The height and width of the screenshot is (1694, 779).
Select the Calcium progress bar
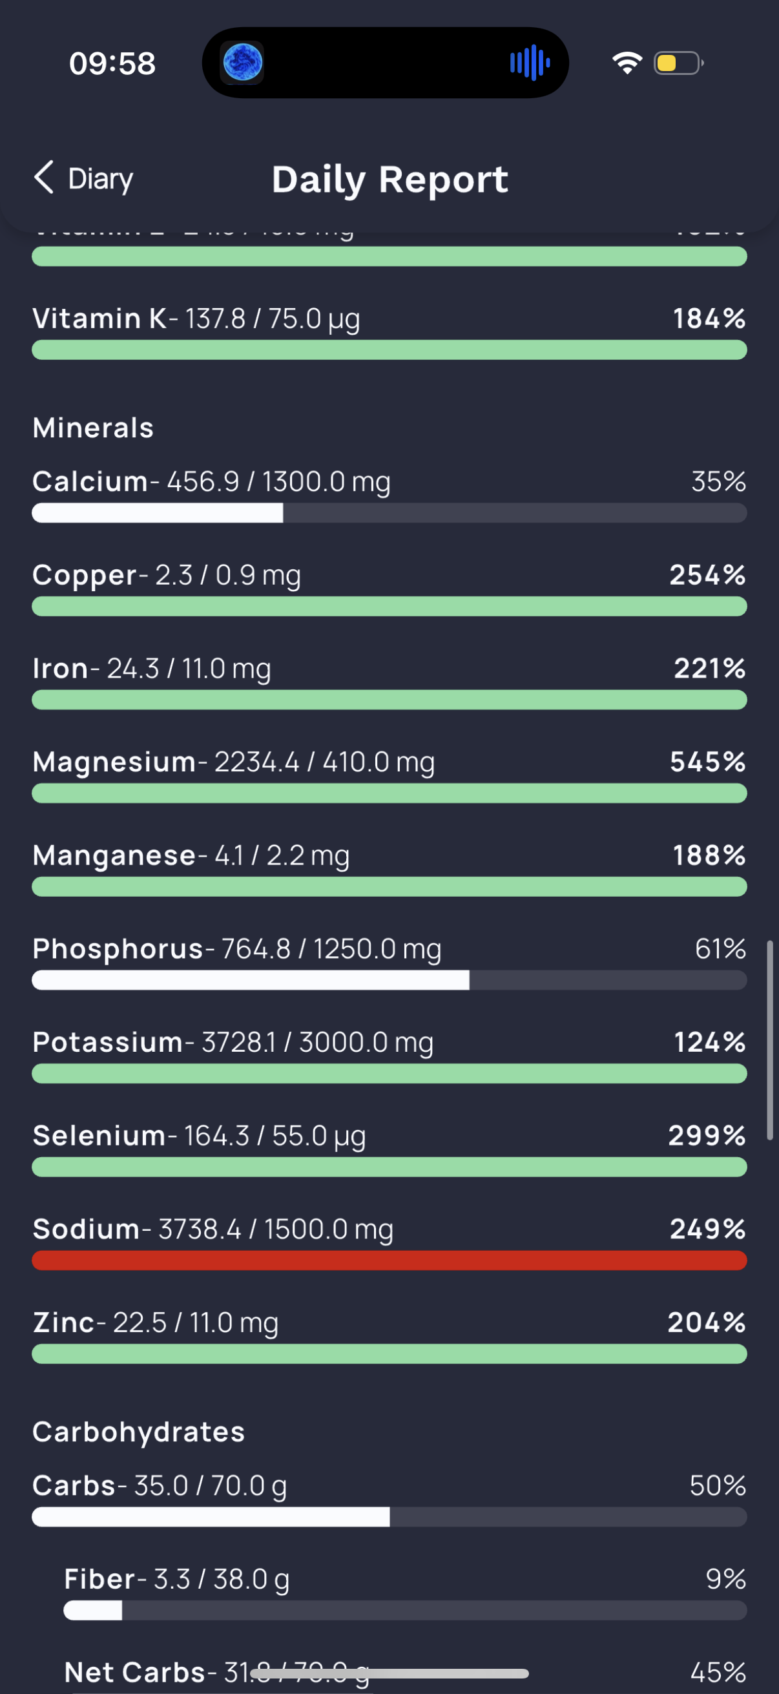pyautogui.click(x=389, y=513)
